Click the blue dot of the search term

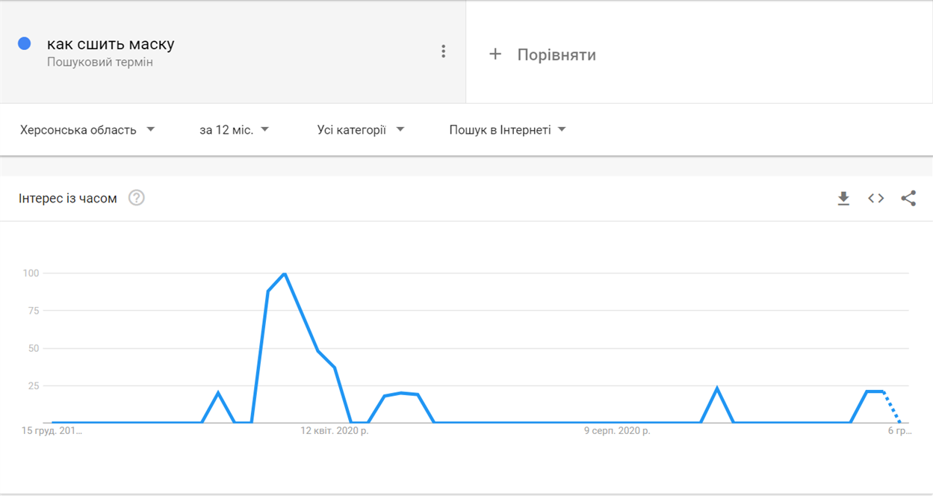24,43
